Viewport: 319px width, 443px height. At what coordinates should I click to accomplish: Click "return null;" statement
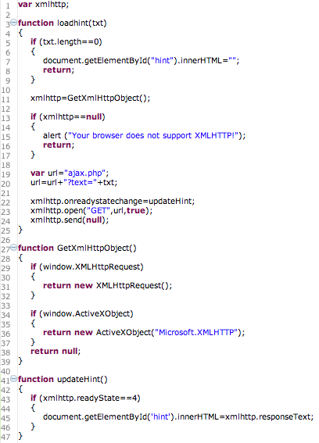click(x=56, y=351)
